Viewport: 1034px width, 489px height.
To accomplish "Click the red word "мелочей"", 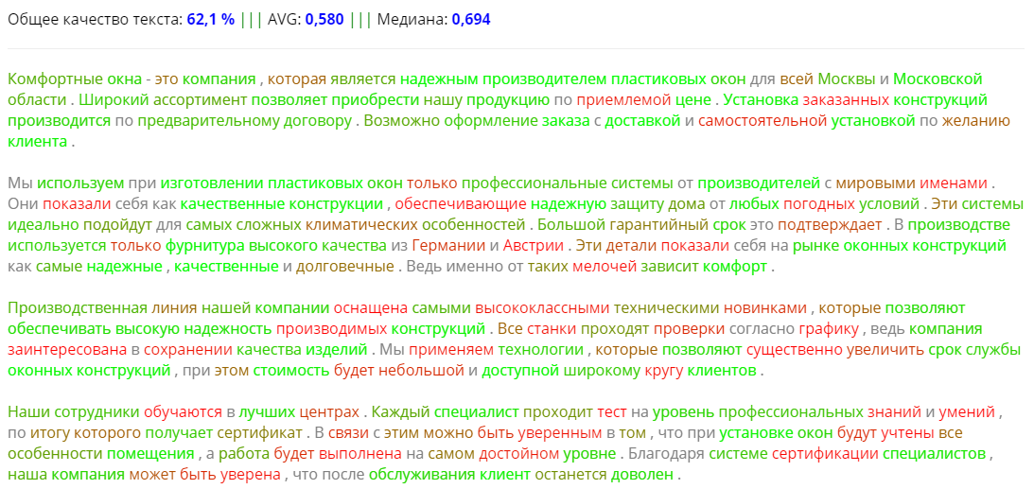I will tap(605, 267).
